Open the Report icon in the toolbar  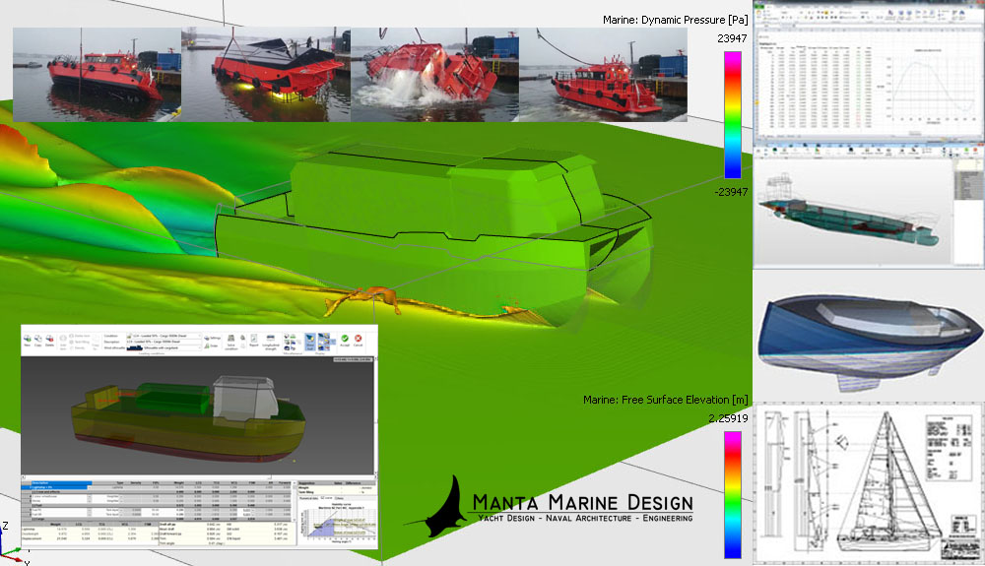[254, 341]
